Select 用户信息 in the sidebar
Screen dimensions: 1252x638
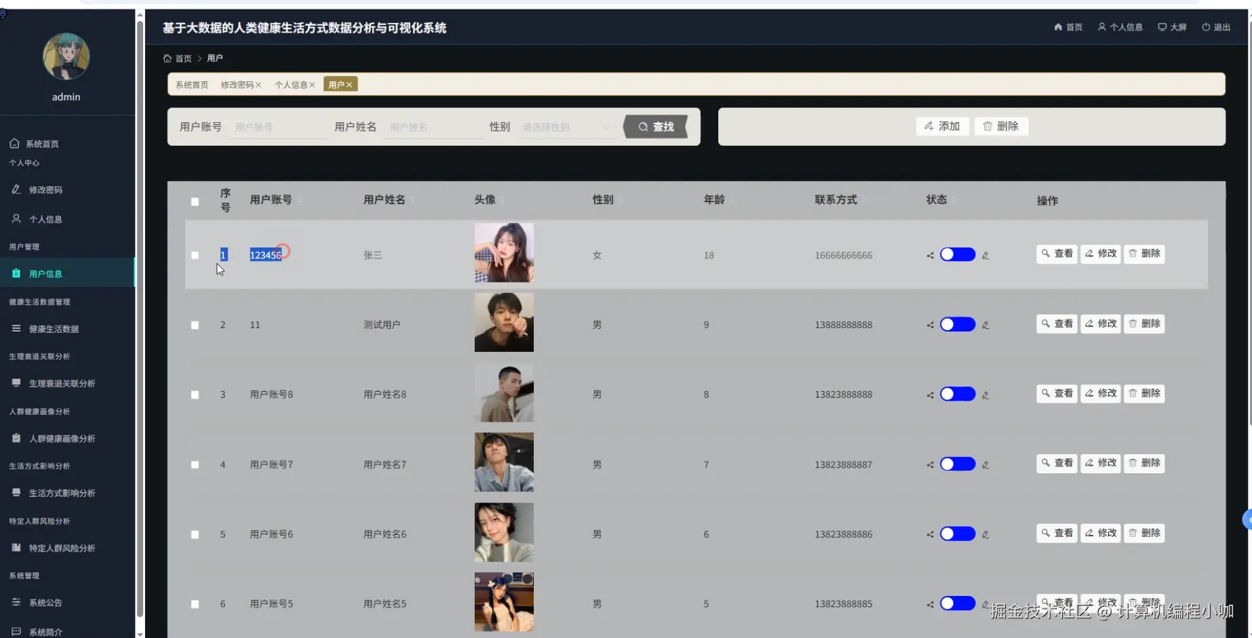click(67, 273)
